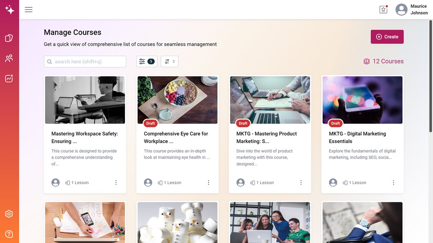433x243 pixels.
Task: Click author avatar on Digital Marketing card
Action: 333,182
